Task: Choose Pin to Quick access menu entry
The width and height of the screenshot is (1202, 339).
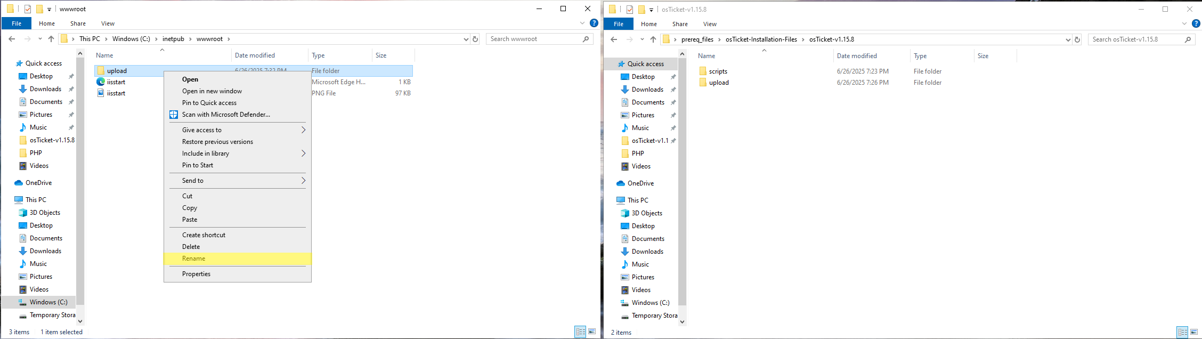Action: [x=238, y=103]
